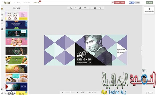Click the 100% zoom value

tap(82, 92)
